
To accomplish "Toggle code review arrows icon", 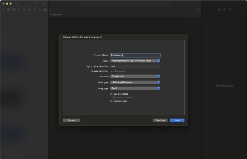I will pyautogui.click(x=197, y=3).
